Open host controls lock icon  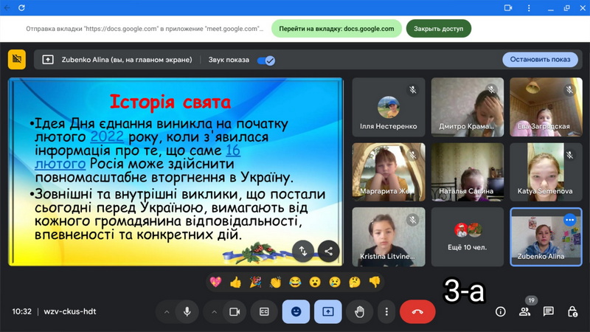(572, 312)
